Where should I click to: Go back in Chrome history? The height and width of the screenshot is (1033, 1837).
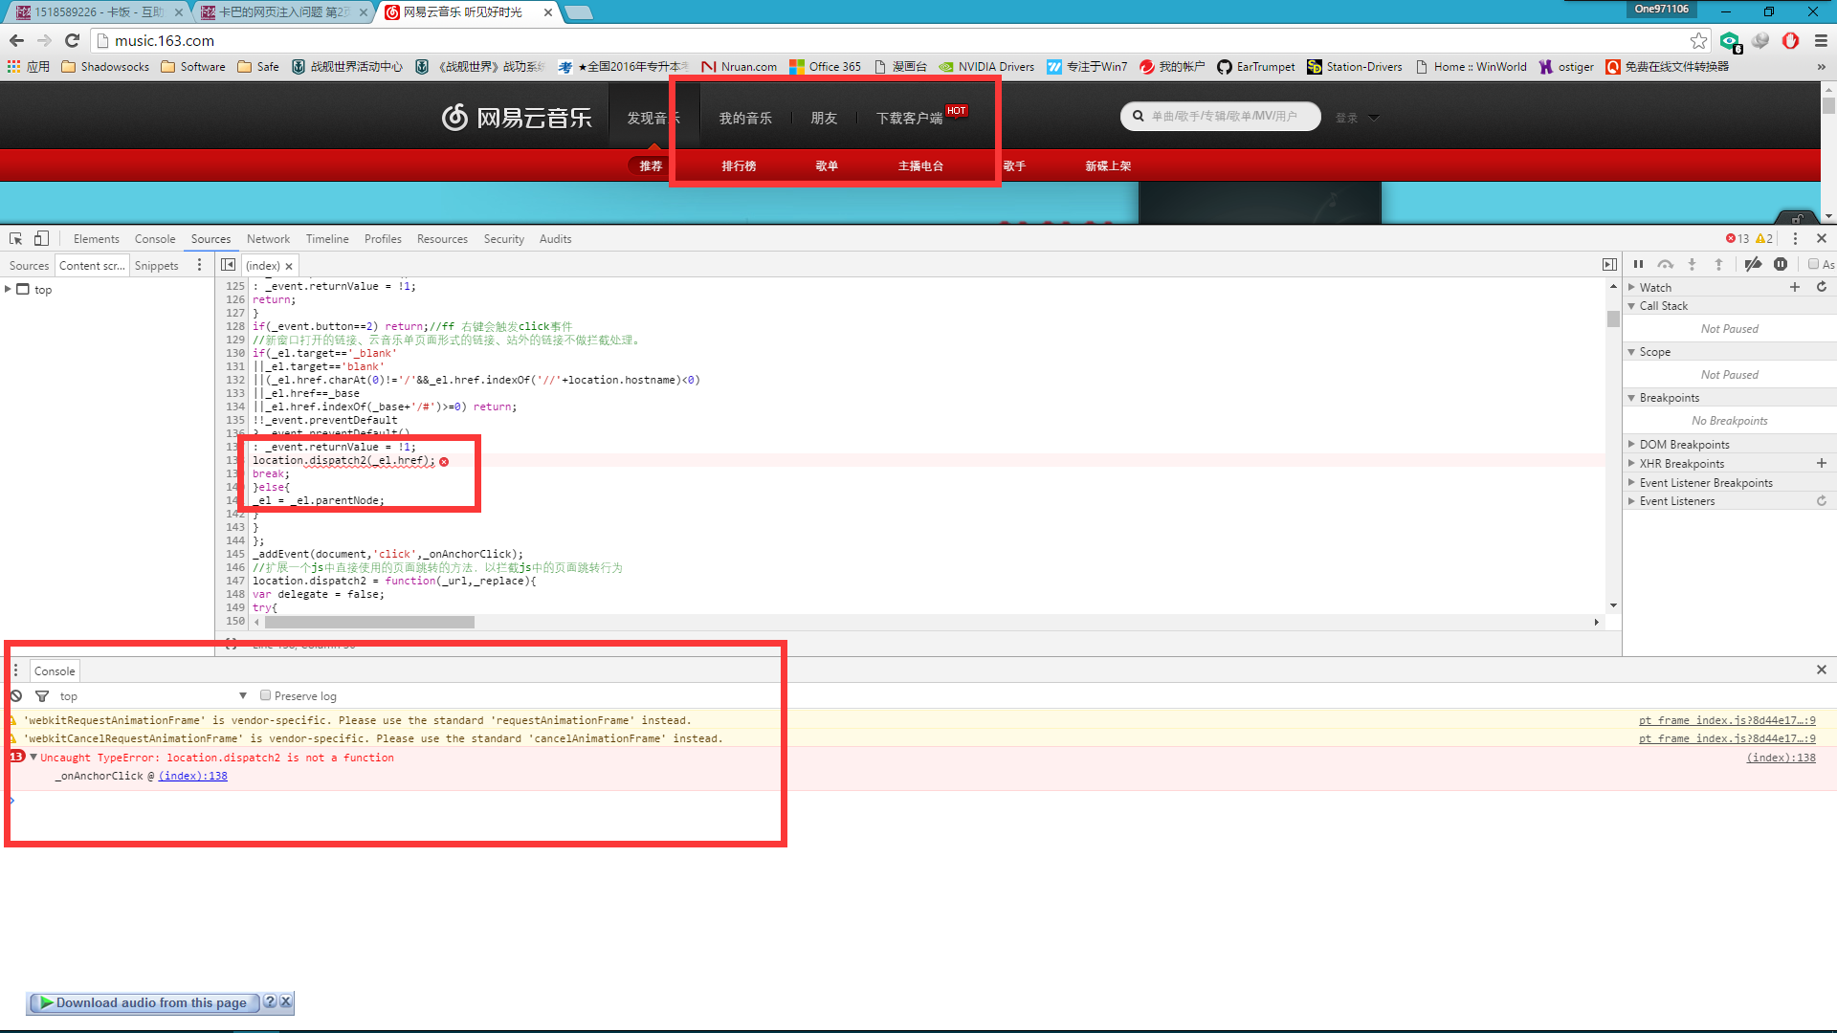coord(16,40)
